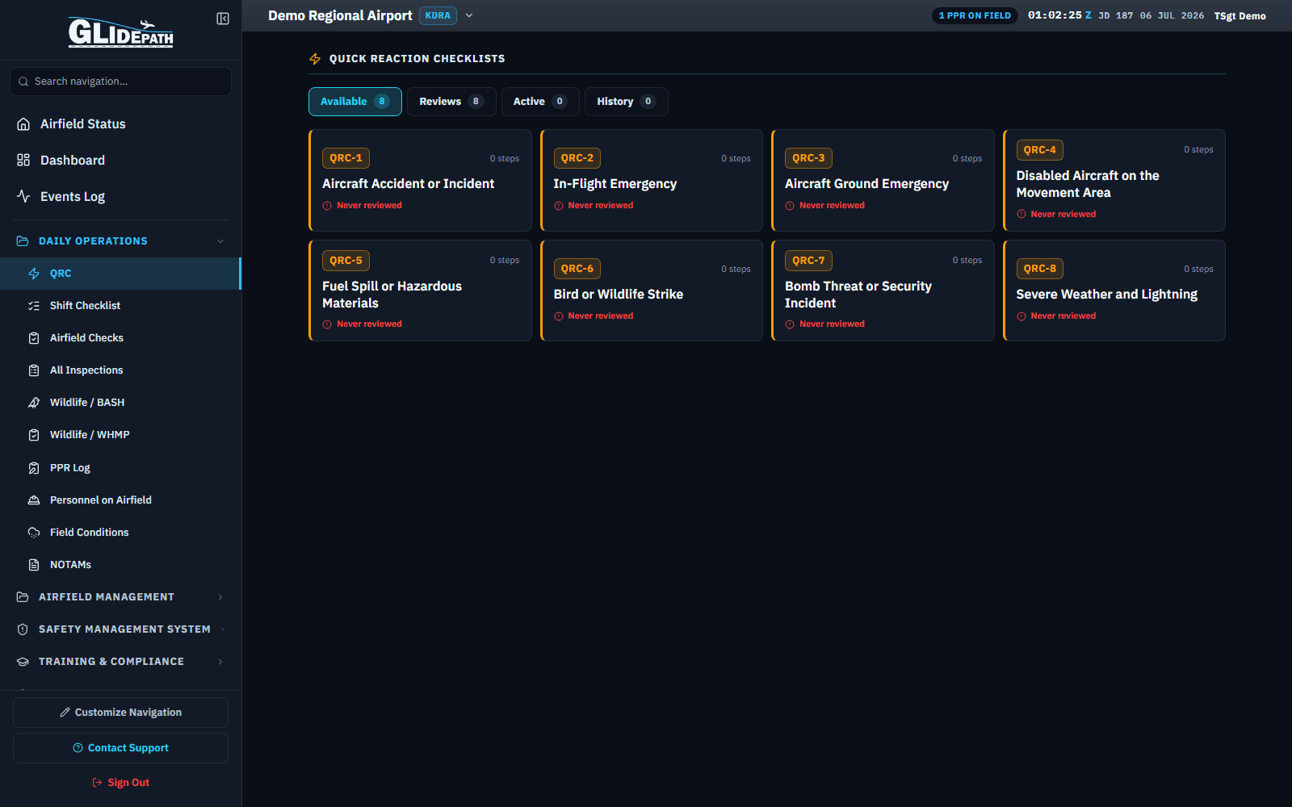Click the Wildlife / WHMP clipboard icon

[34, 435]
